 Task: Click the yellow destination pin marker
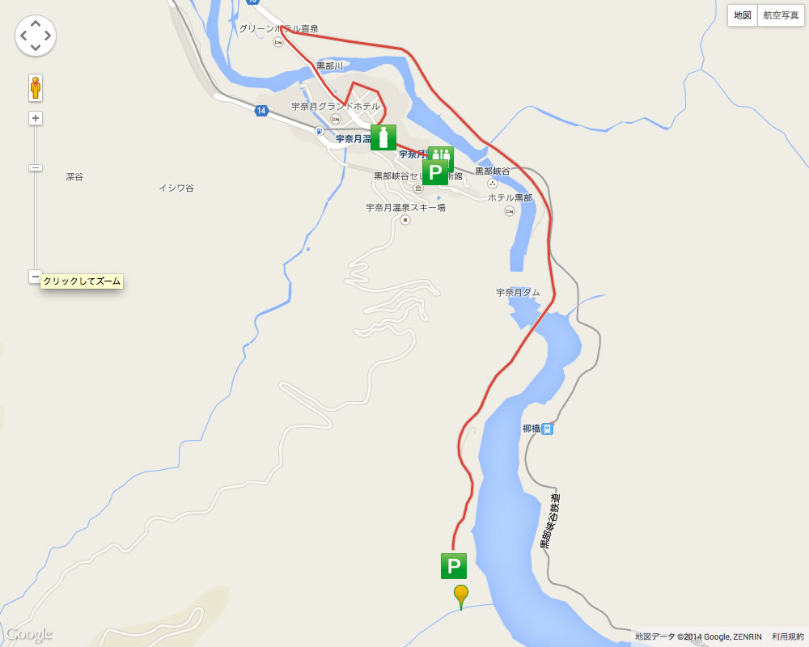(x=461, y=598)
